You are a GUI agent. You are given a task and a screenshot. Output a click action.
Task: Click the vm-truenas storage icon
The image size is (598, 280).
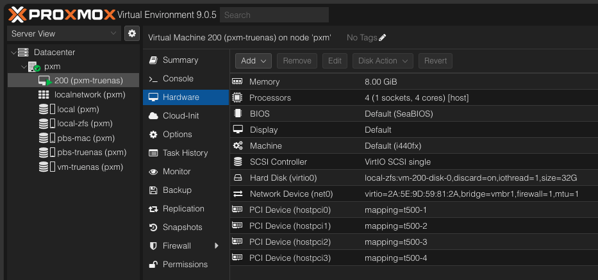(47, 167)
